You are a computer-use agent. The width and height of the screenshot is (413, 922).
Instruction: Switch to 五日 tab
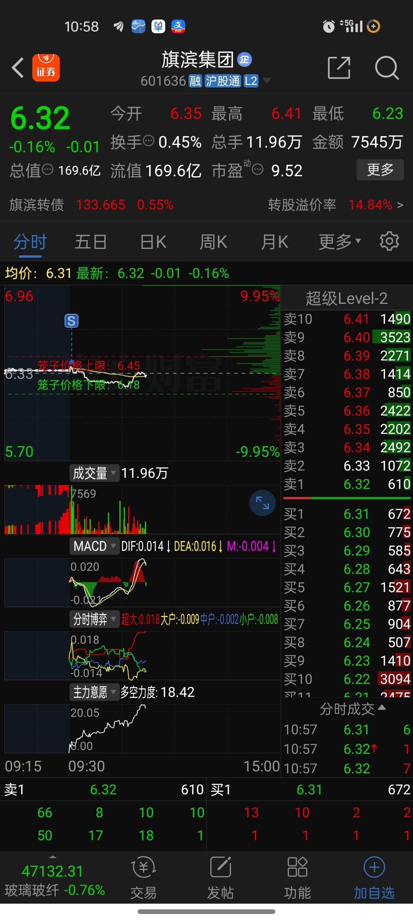pyautogui.click(x=91, y=242)
